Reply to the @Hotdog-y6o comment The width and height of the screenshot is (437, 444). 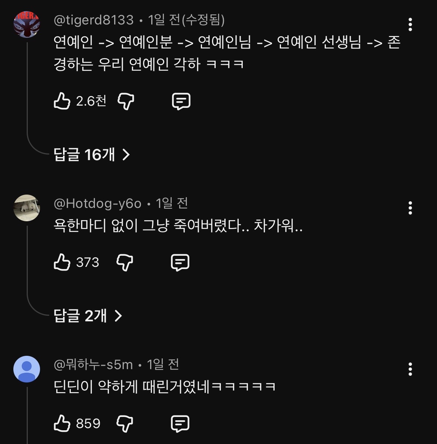180,262
